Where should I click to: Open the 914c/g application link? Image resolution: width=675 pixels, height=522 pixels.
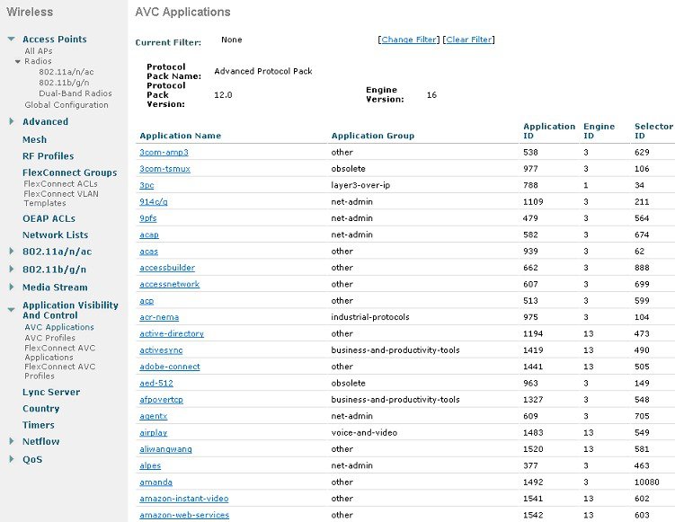pos(154,202)
